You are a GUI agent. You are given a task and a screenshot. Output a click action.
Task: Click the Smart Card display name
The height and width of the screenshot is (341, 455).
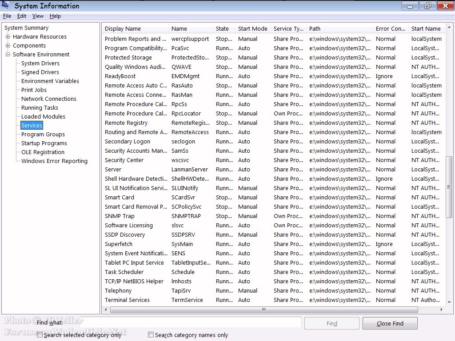pos(119,198)
